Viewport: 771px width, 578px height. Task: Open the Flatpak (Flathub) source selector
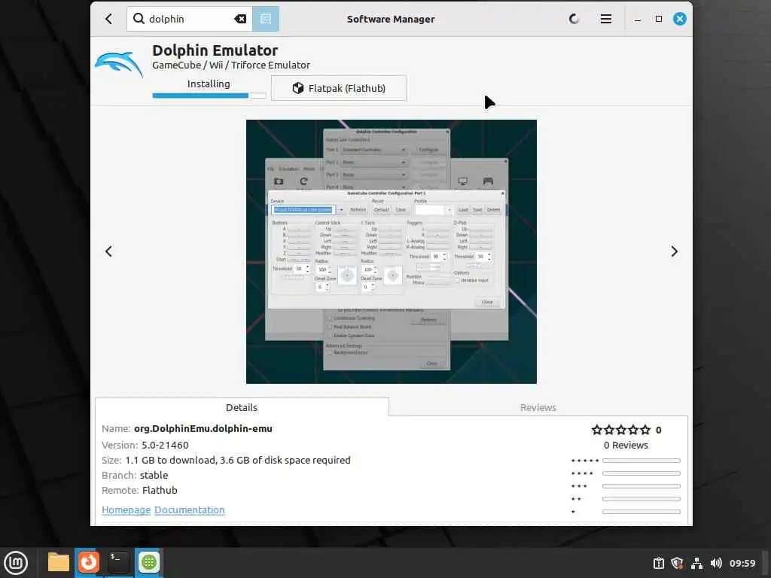(338, 88)
